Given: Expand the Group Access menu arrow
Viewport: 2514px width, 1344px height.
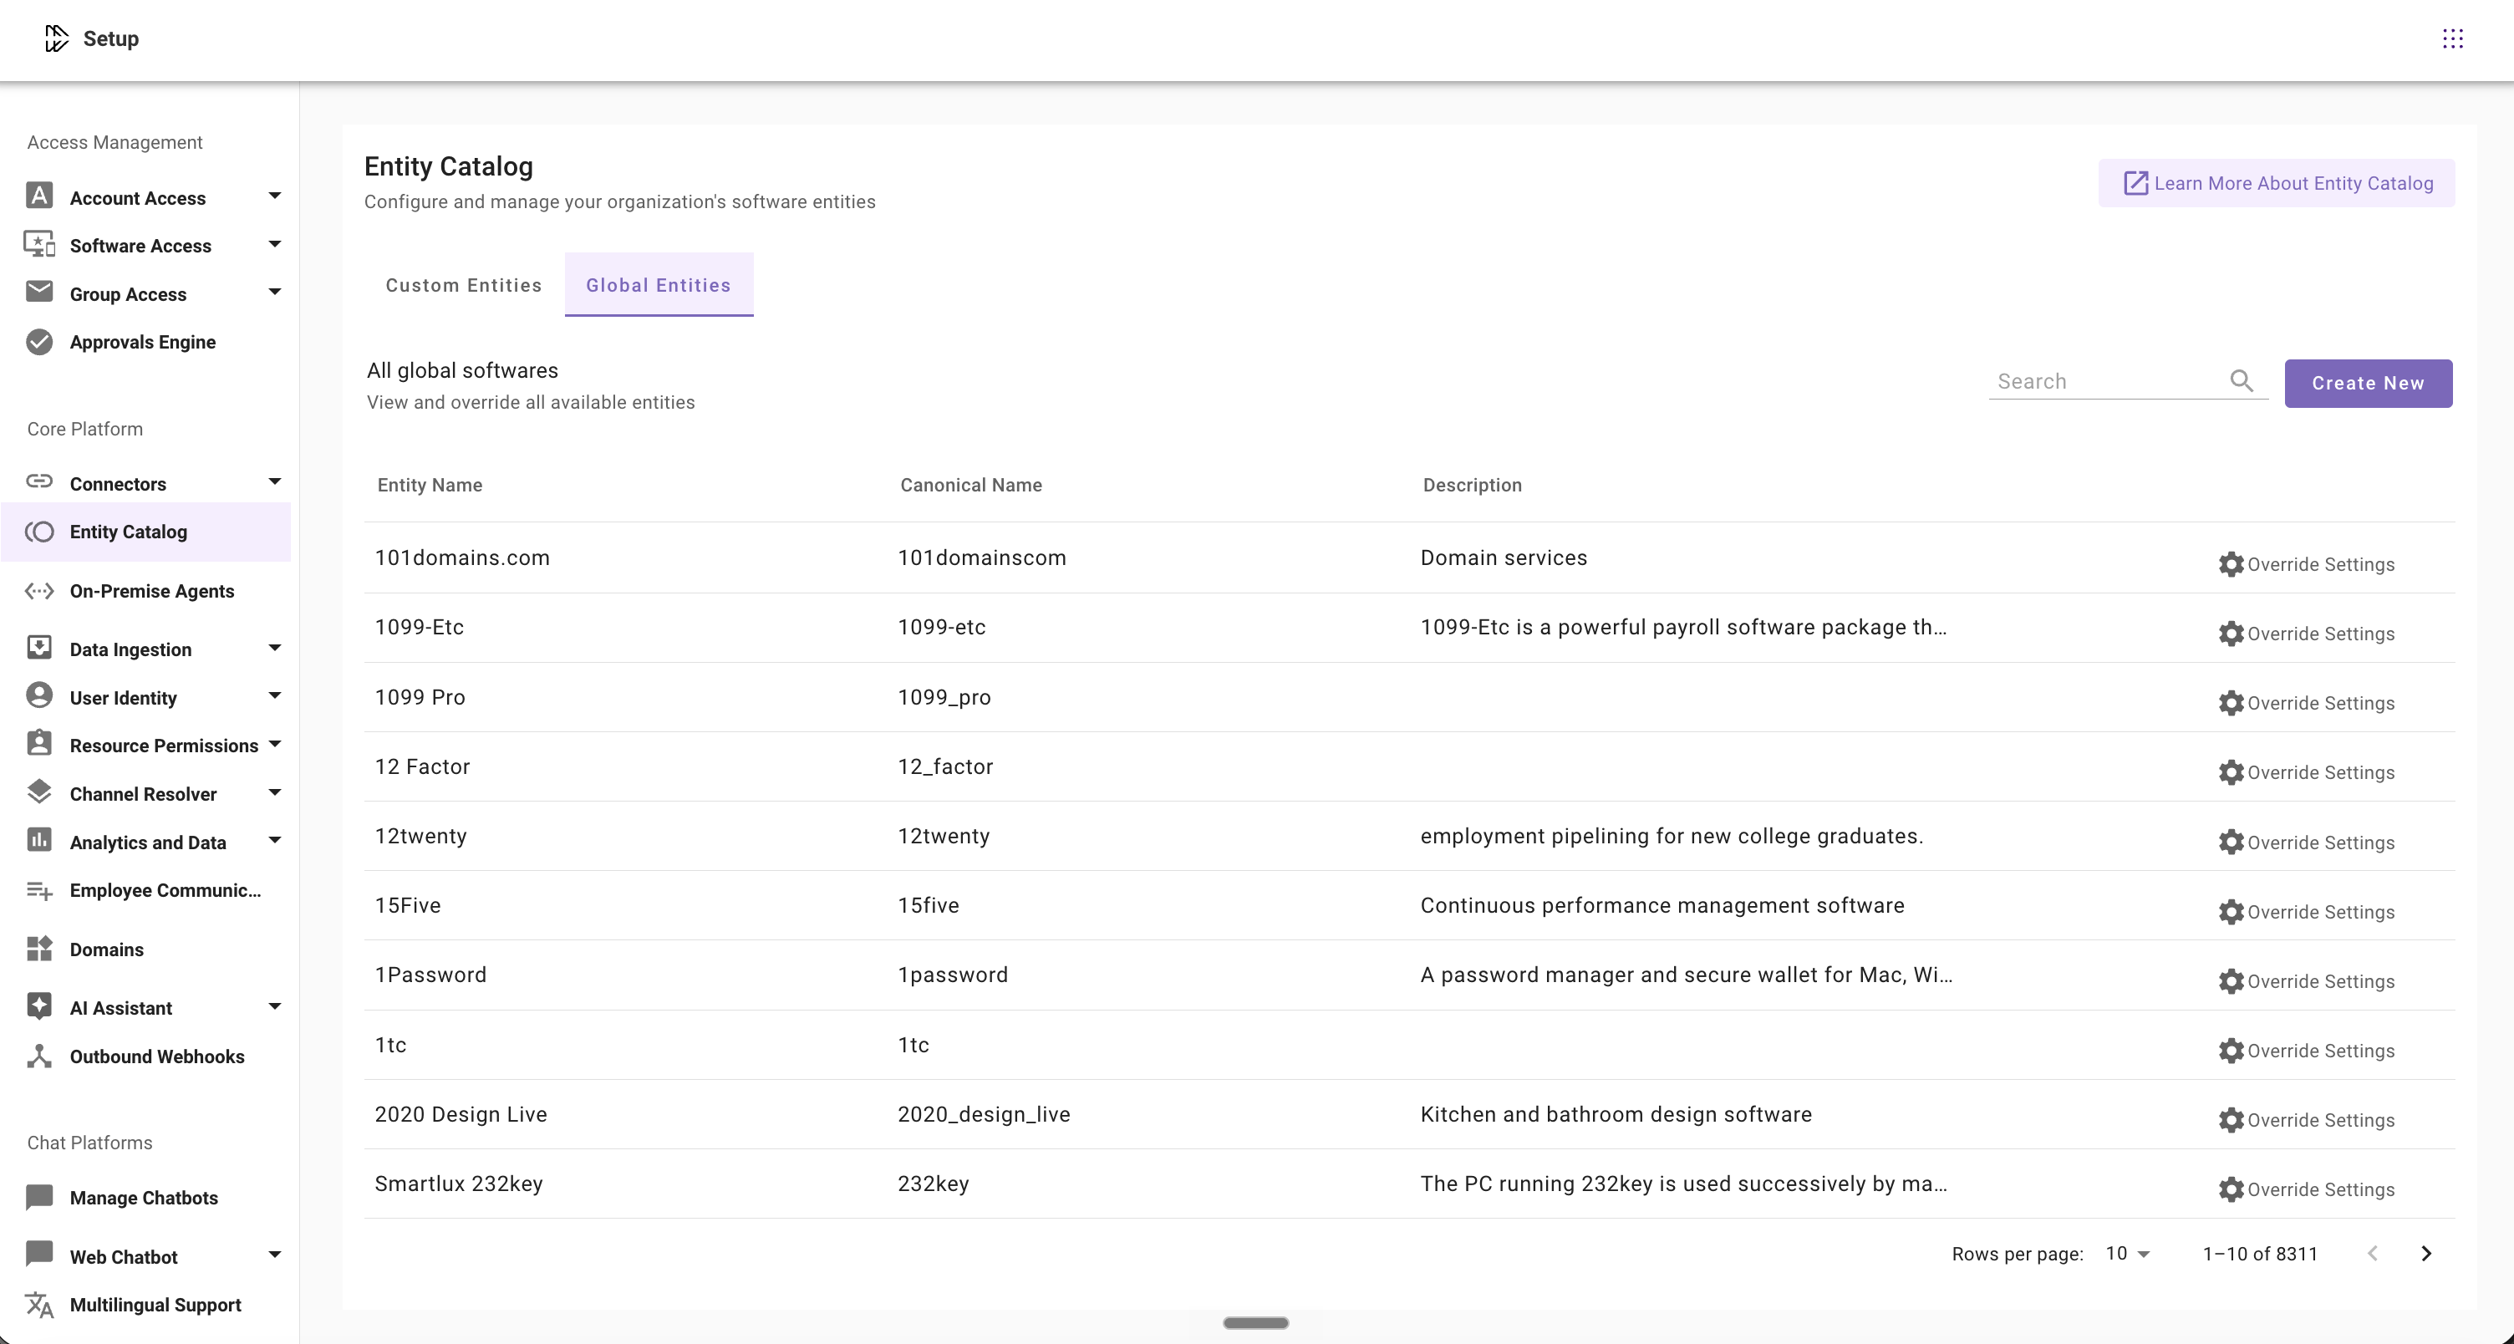Looking at the screenshot, I should click(274, 292).
